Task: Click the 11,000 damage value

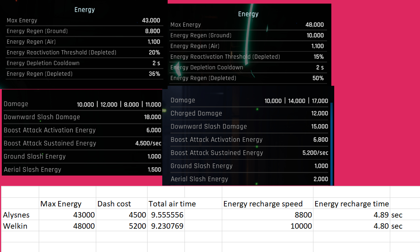Action: 153,104
